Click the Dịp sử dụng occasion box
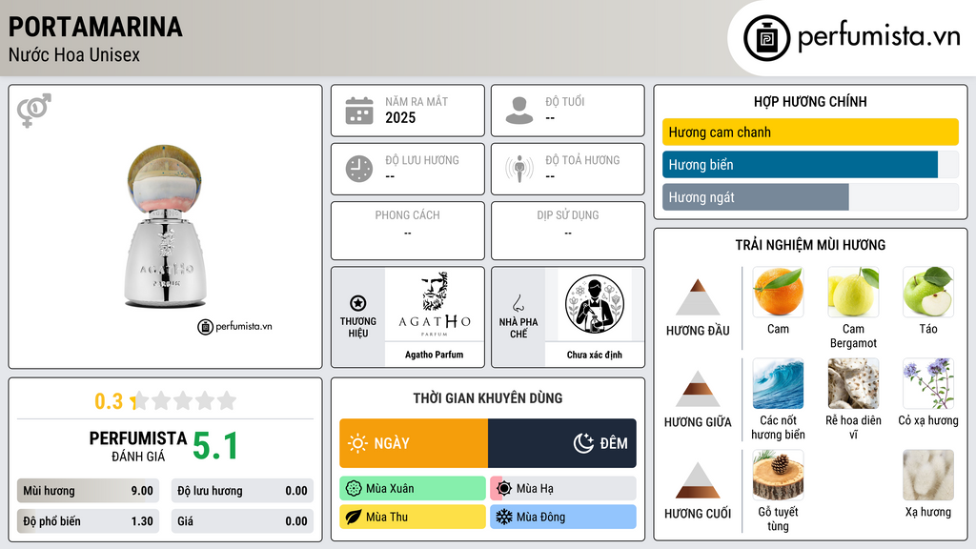Viewport: 976px width, 549px height. pos(568,231)
